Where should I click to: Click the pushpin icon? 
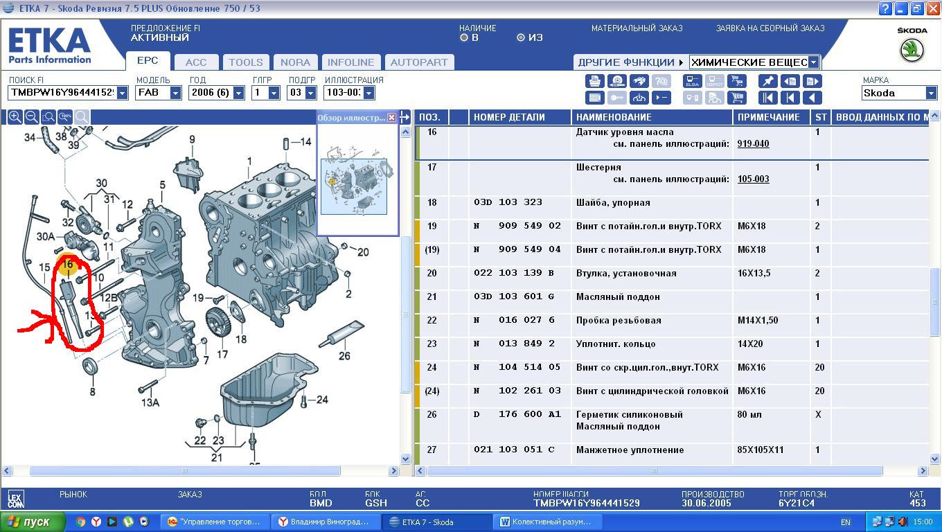[x=768, y=82]
